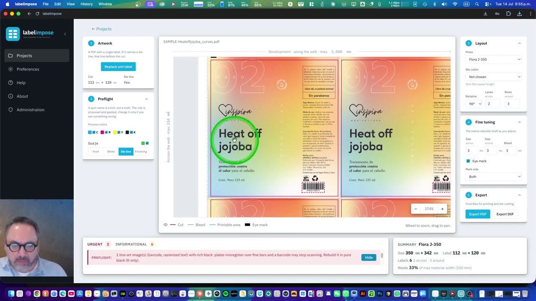
Task: Open the History menu
Action: pyautogui.click(x=87, y=4)
